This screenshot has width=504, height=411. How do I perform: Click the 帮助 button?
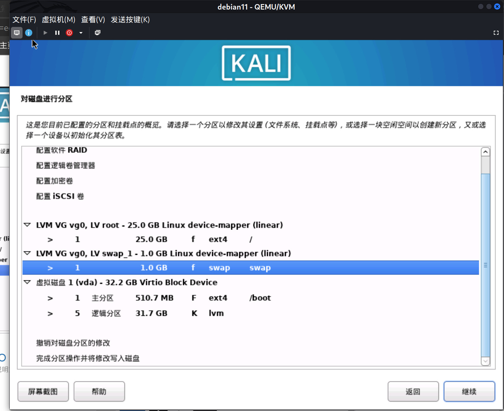pyautogui.click(x=99, y=392)
